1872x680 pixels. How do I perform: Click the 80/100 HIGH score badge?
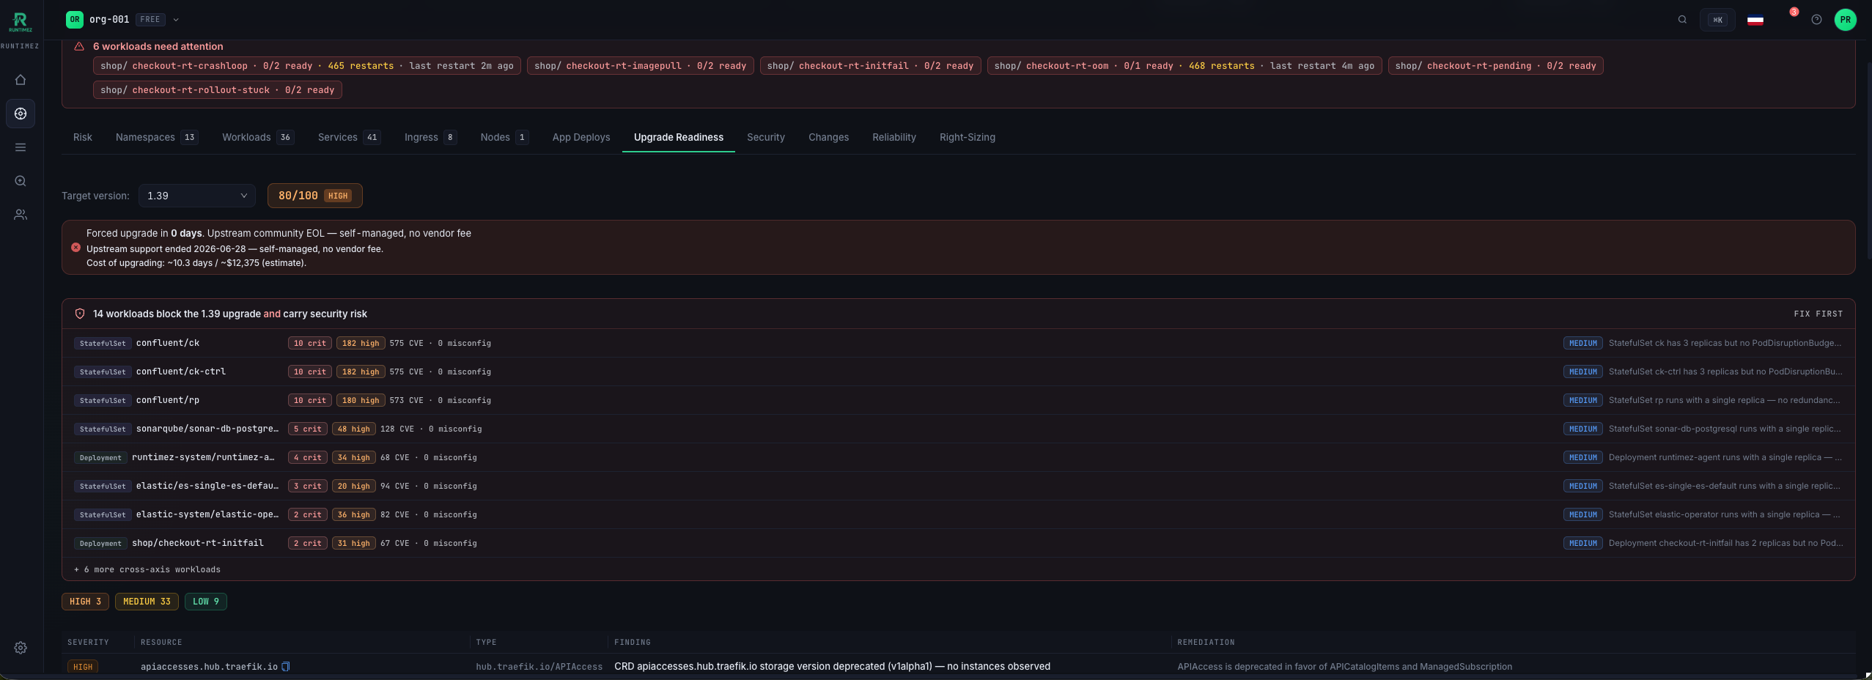(314, 196)
